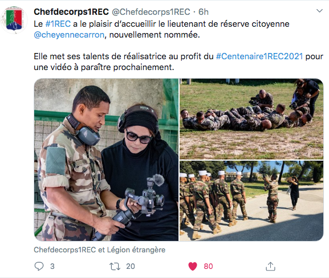The height and width of the screenshot is (278, 329).
Task: Open the #1REC hashtag link
Action: [x=58, y=24]
